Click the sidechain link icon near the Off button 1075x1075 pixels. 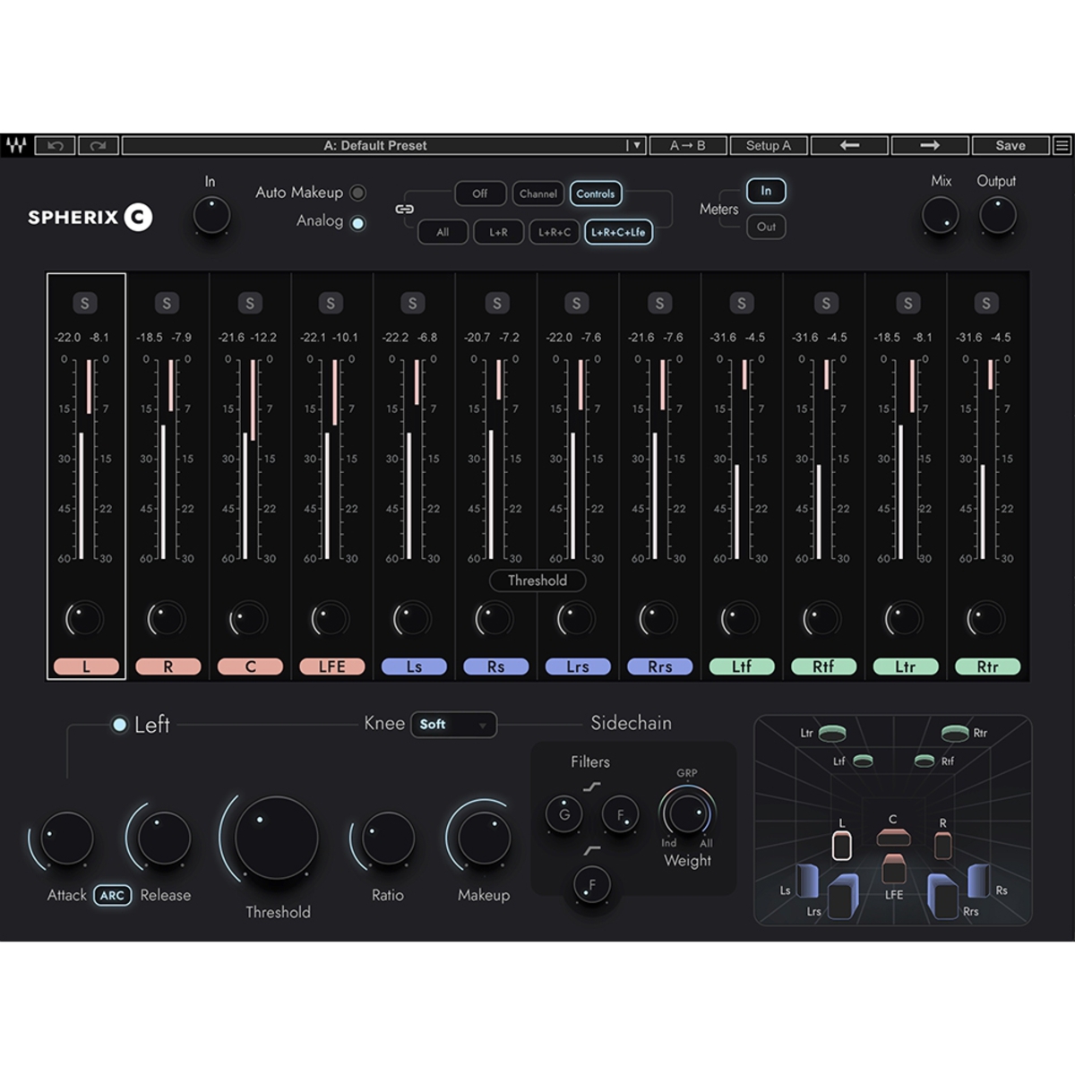pos(405,208)
